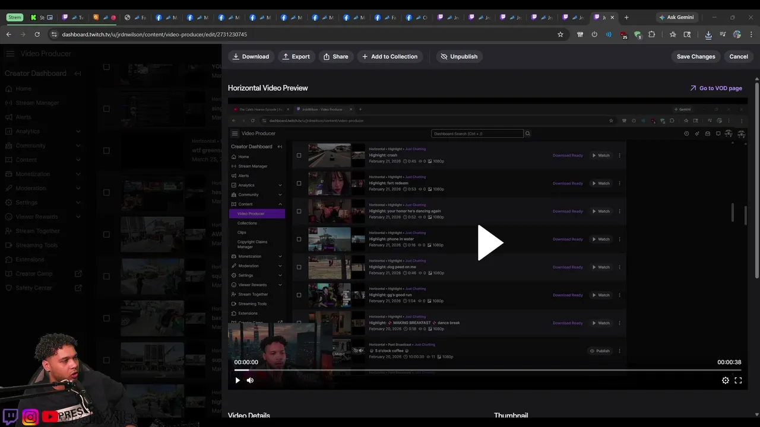Expand the Community section chevron
This screenshot has height=427, width=760.
tap(78, 145)
